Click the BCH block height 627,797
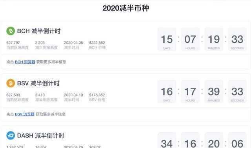The image size is (251, 148). coord(13,43)
